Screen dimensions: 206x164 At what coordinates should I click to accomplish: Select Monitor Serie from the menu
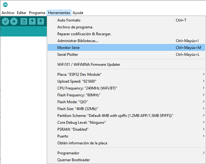click(126, 48)
